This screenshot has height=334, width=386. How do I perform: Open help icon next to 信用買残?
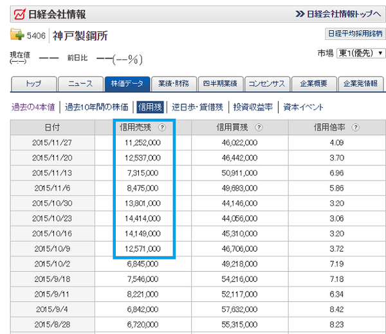pos(259,127)
